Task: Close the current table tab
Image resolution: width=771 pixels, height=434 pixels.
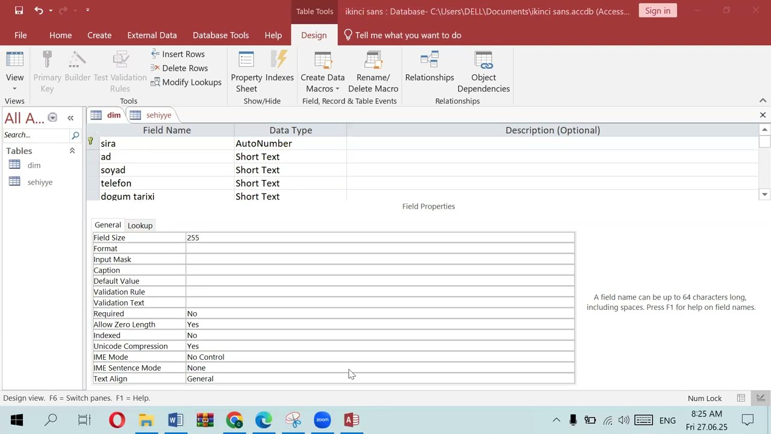Action: pyautogui.click(x=763, y=115)
